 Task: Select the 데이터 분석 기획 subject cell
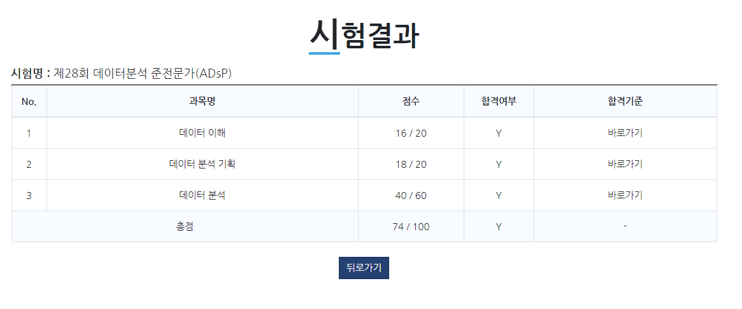(x=203, y=164)
